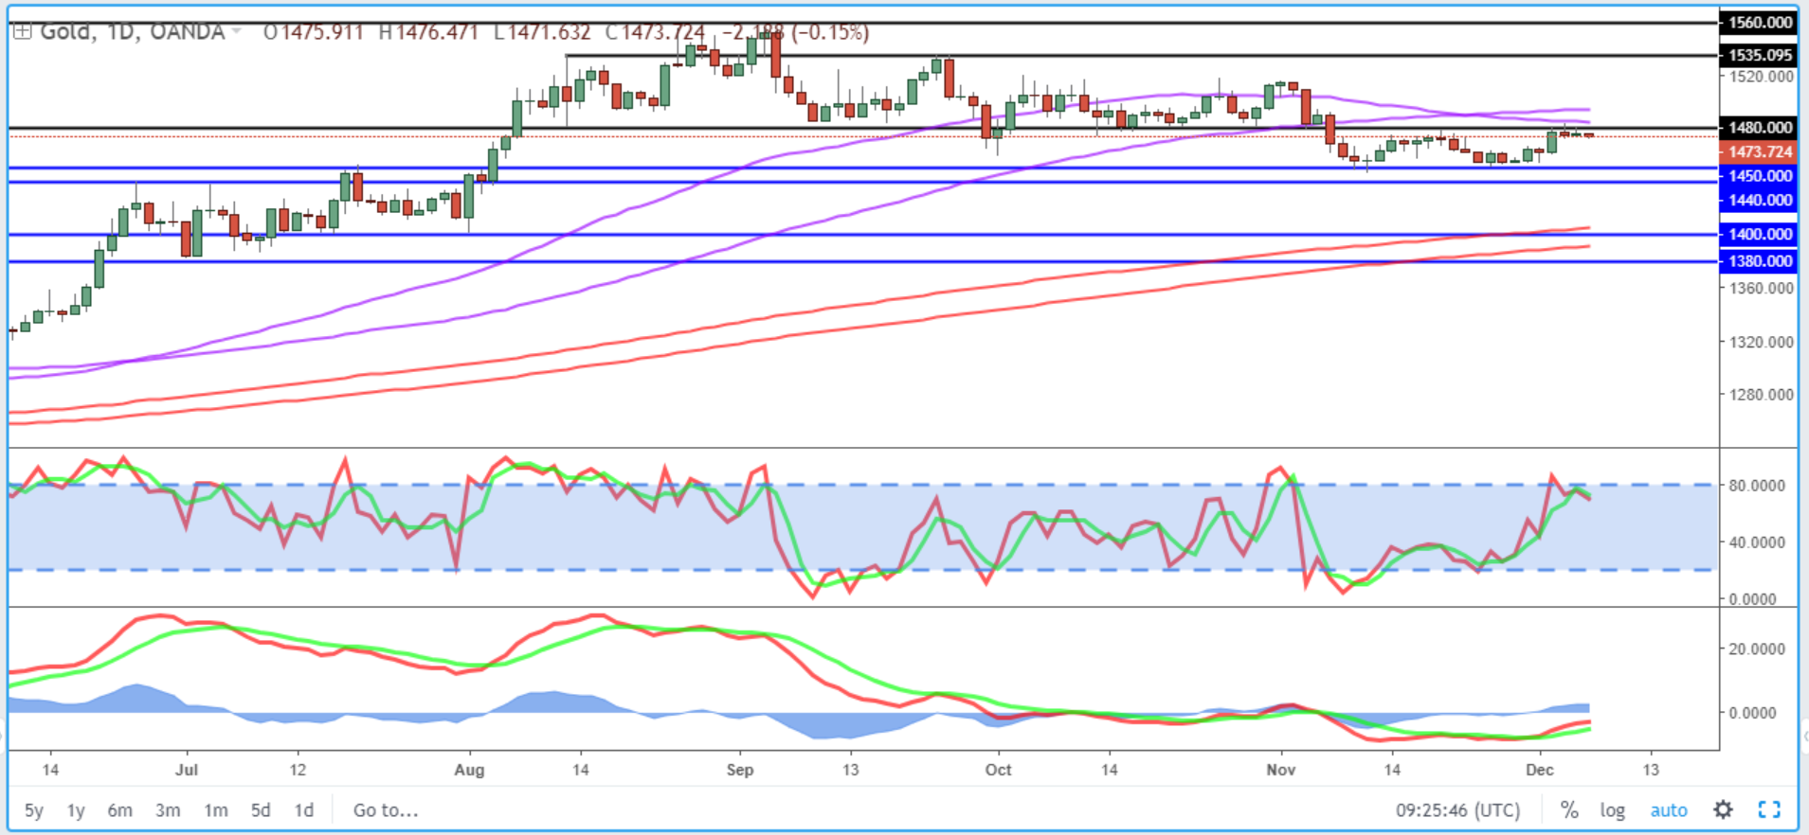The width and height of the screenshot is (1809, 835).
Task: Click the closing price C1473.724 value
Action: 656,32
